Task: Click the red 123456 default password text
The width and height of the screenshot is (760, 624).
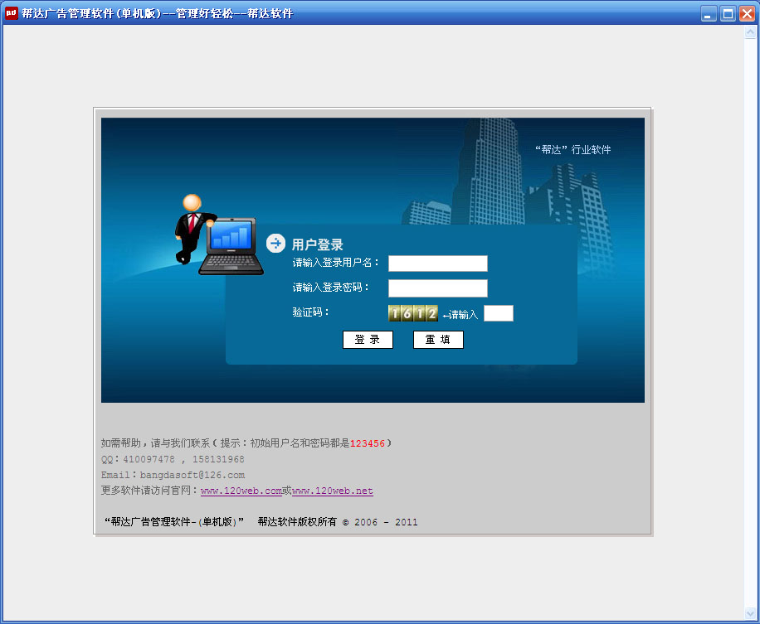Action: 368,443
